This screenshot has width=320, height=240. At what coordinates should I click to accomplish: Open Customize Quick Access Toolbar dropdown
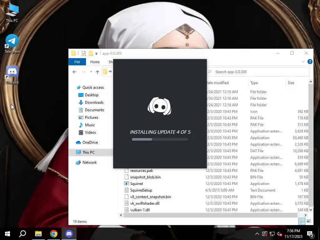[x=96, y=53]
